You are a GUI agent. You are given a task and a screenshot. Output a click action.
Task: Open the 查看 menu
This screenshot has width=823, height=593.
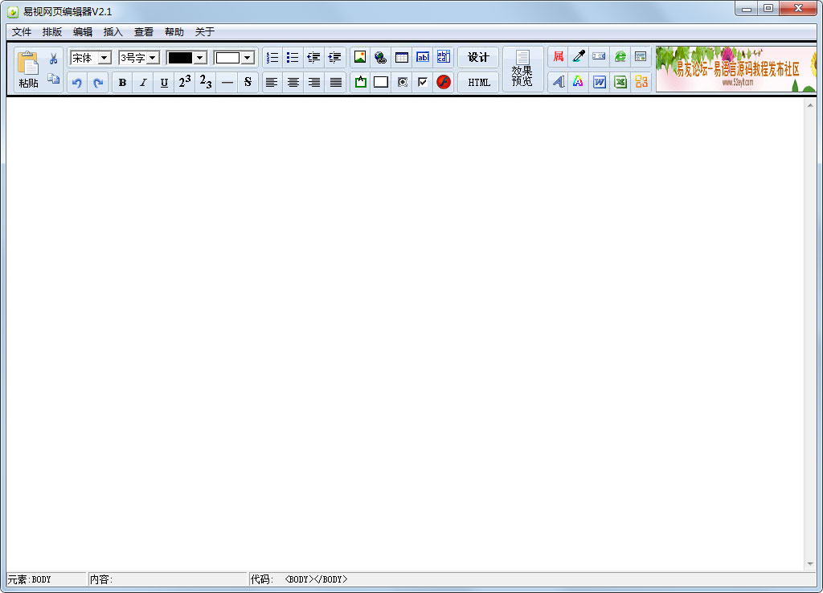point(143,32)
